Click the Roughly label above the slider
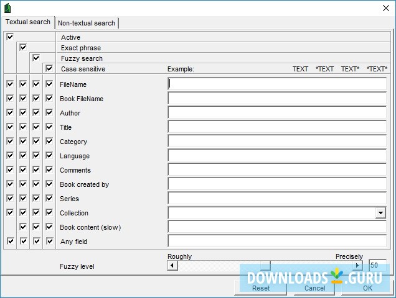Screen dimensions: 396x298 click(x=179, y=256)
